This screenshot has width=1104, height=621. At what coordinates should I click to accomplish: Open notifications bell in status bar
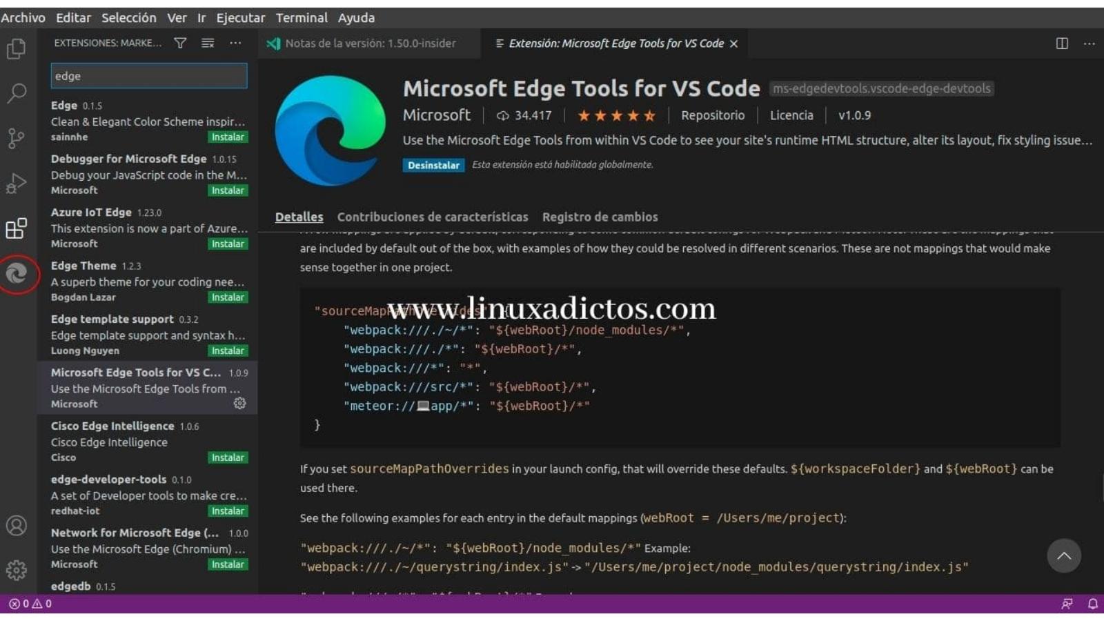click(1093, 604)
